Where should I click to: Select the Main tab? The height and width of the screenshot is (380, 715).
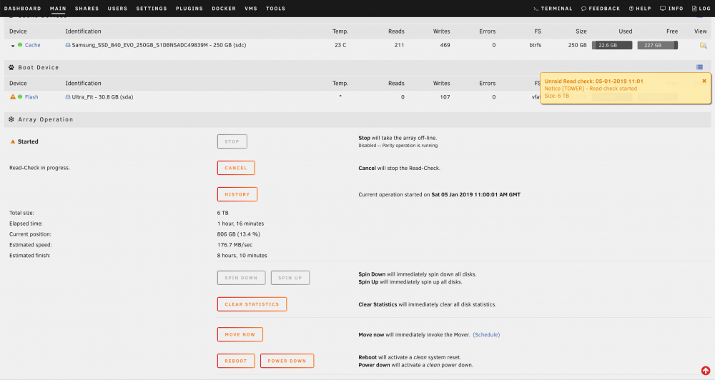[x=58, y=8]
